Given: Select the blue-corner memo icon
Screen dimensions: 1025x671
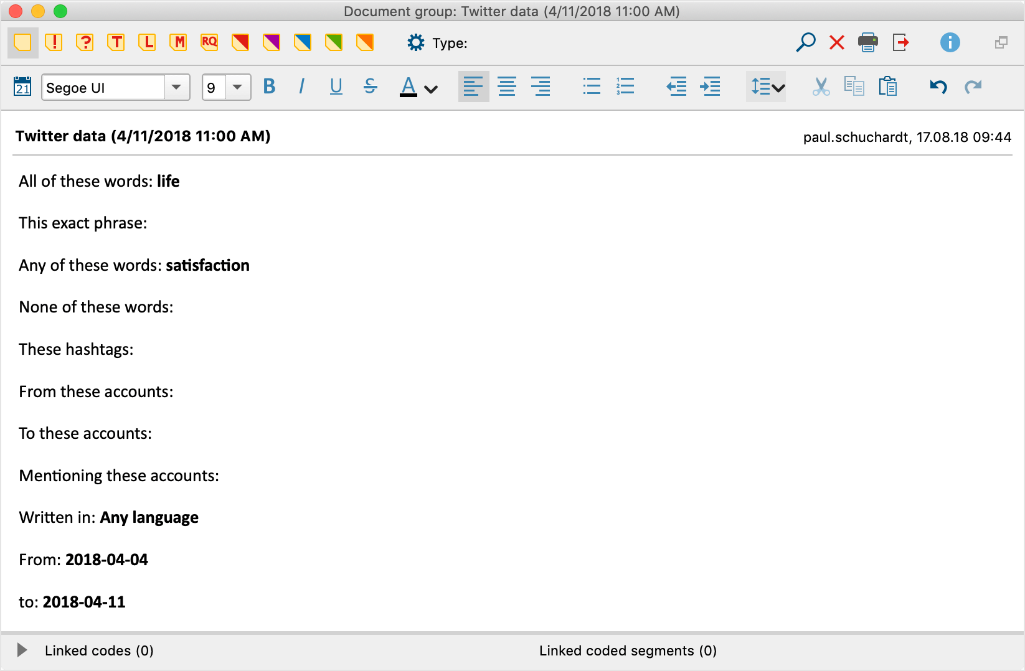Looking at the screenshot, I should (x=303, y=42).
